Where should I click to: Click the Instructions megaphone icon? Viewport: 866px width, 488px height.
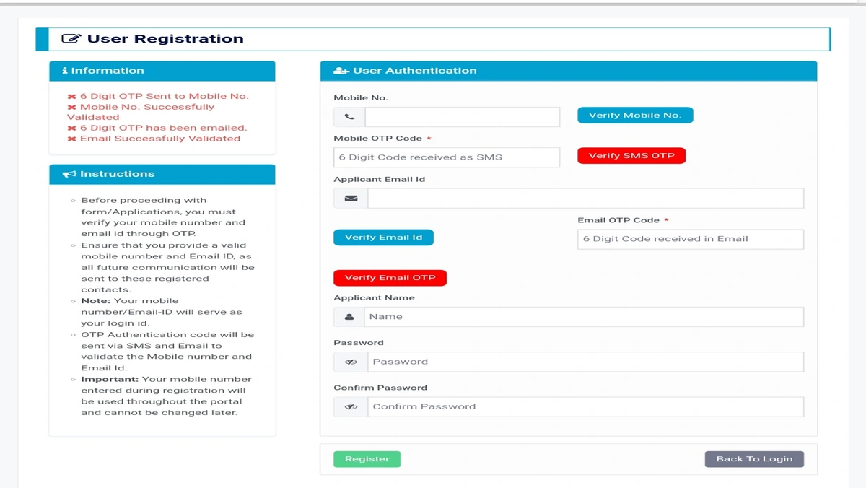tap(69, 175)
